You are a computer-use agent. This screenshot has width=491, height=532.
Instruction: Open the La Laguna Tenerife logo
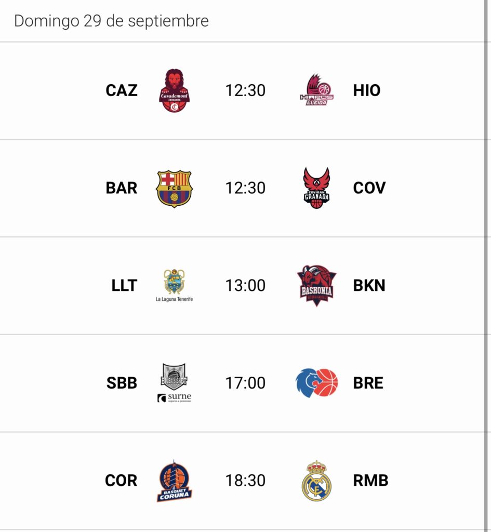click(x=174, y=285)
